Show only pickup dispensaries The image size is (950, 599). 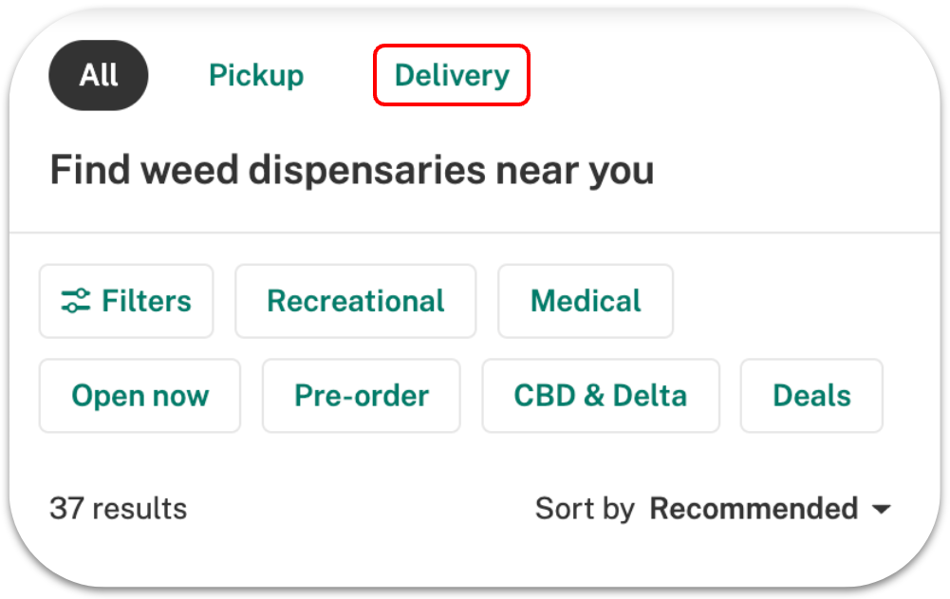tap(256, 75)
